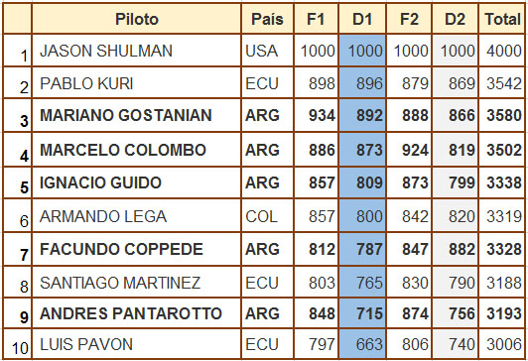Click the Piloto column header

[136, 19]
